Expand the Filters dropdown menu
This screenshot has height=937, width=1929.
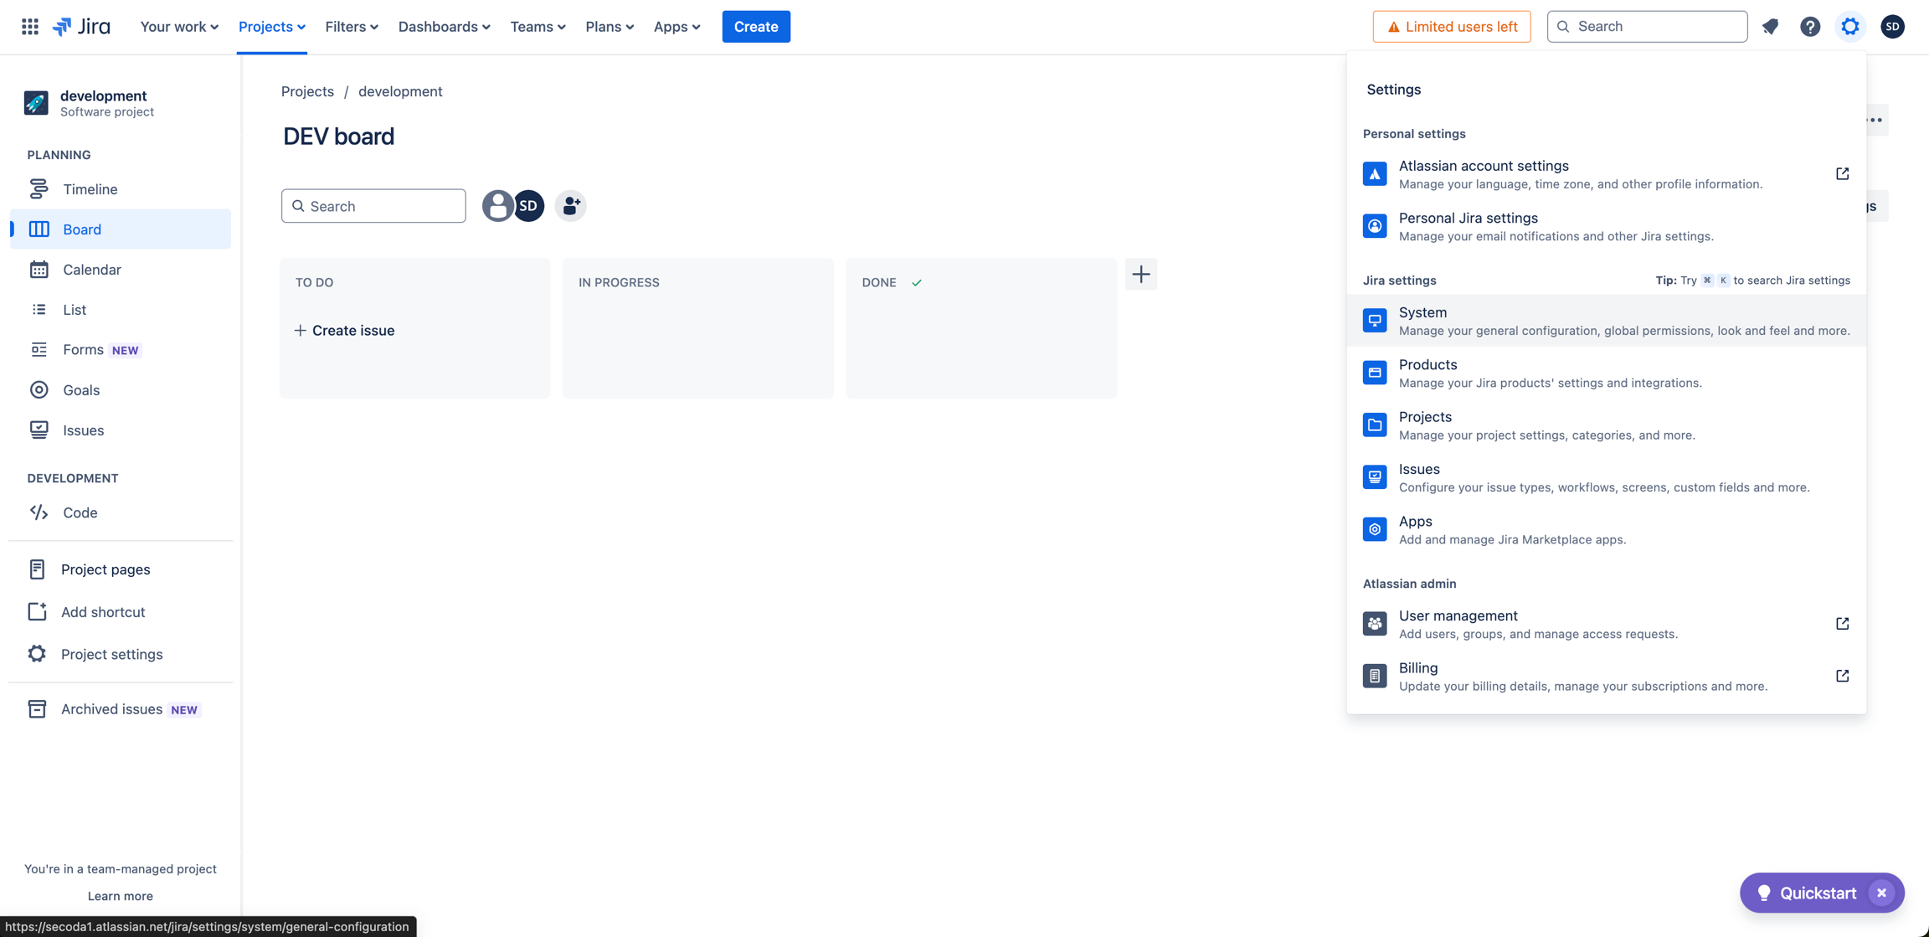(352, 27)
